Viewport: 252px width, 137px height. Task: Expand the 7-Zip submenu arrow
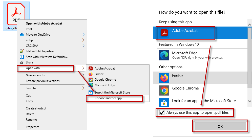click(x=83, y=40)
